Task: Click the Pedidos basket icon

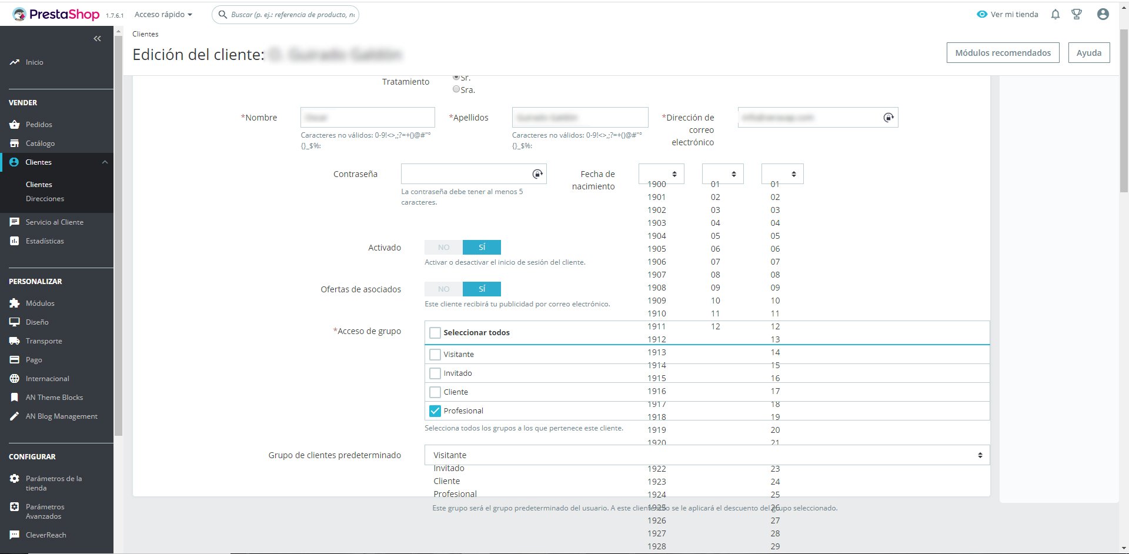Action: (14, 124)
